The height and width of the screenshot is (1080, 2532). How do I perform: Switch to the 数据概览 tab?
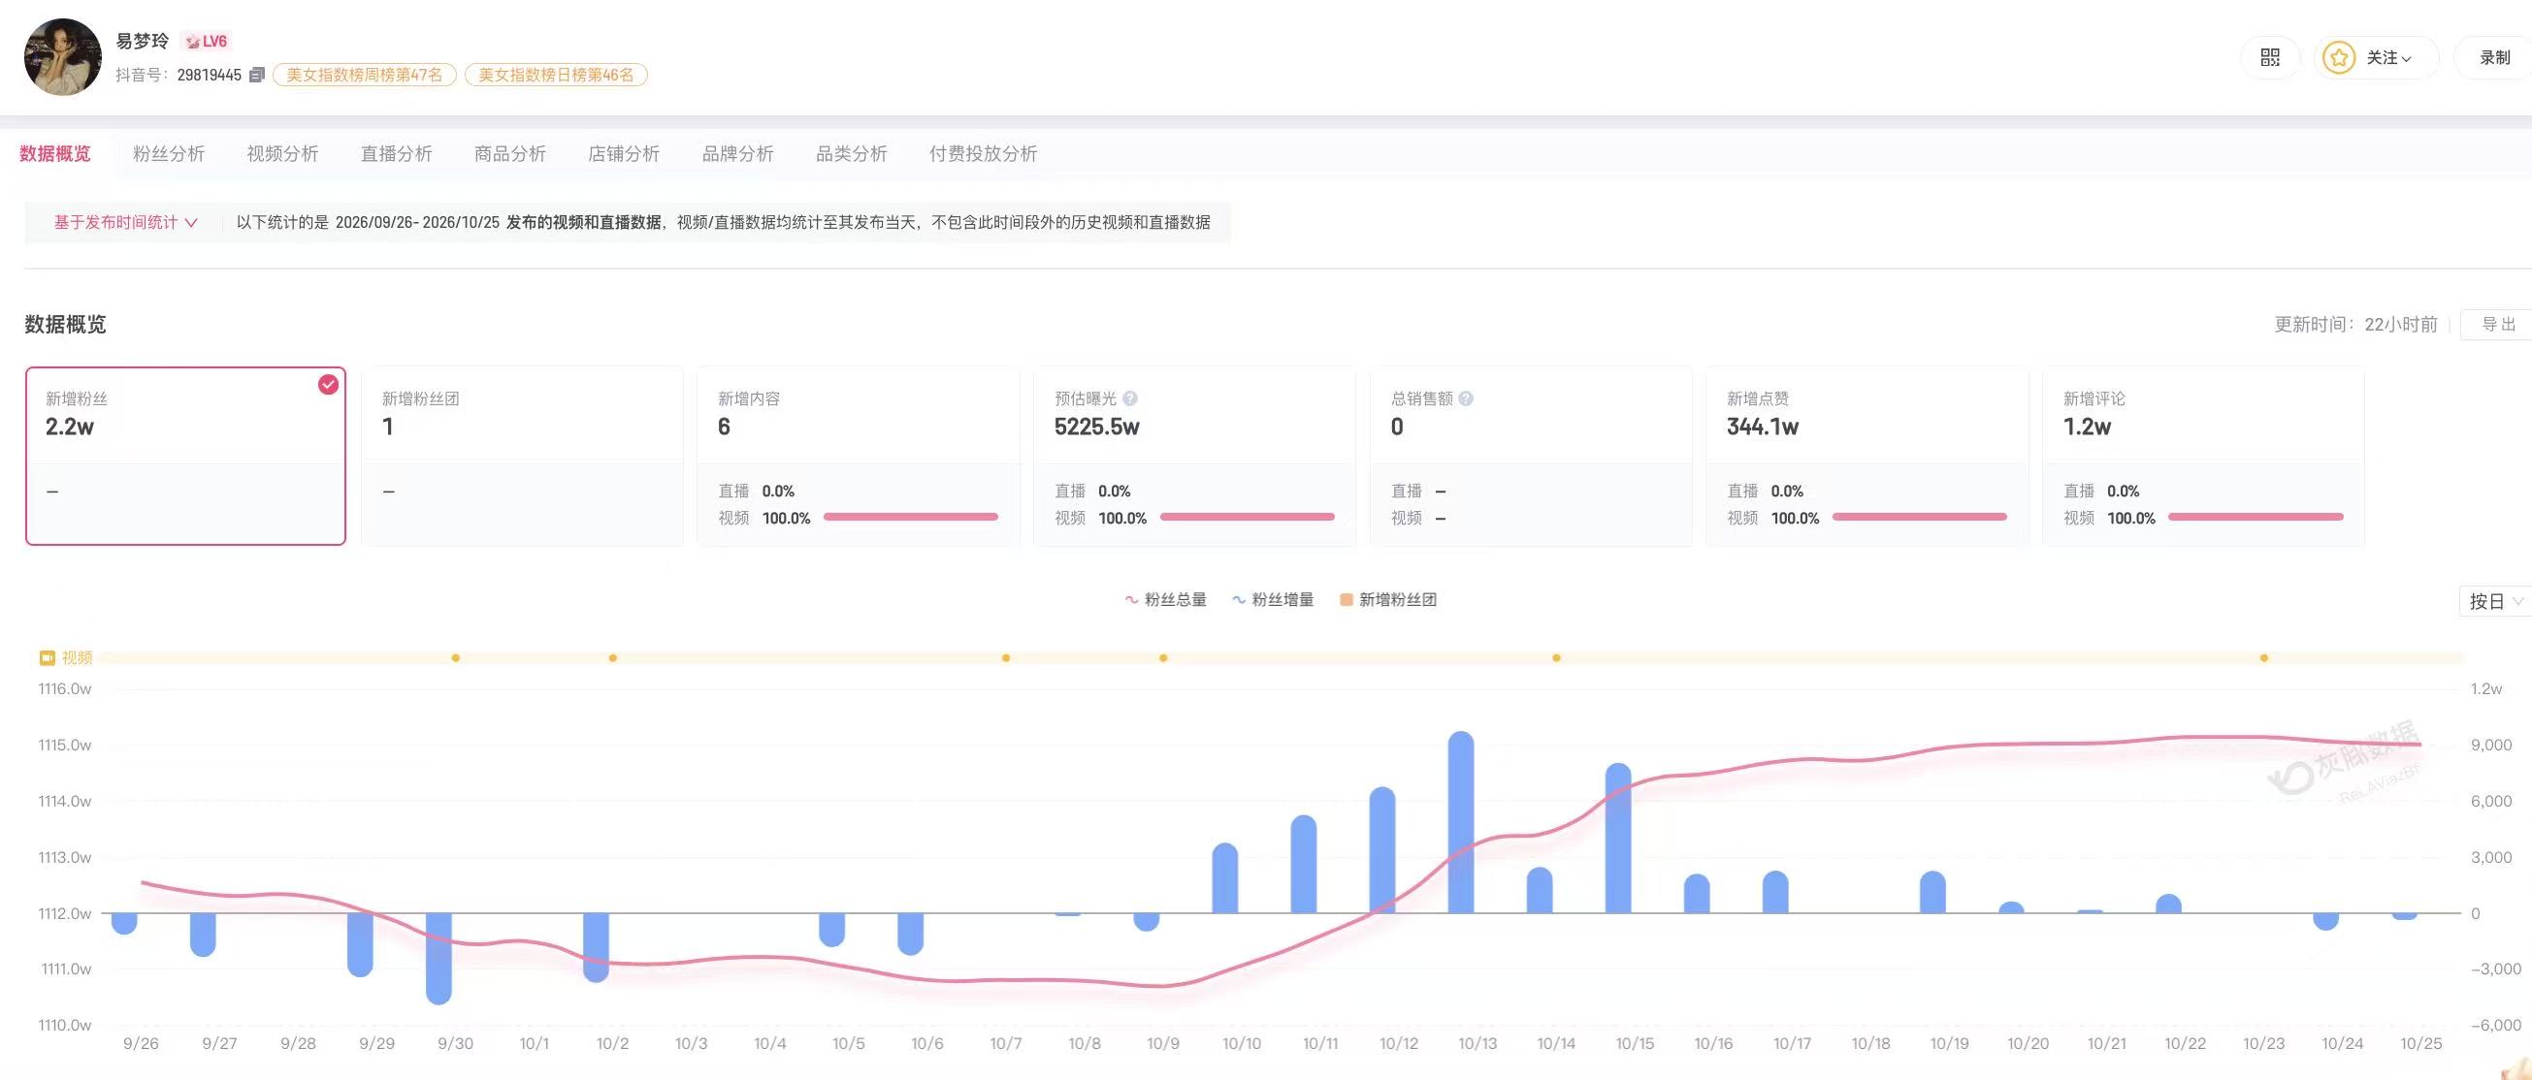[55, 153]
